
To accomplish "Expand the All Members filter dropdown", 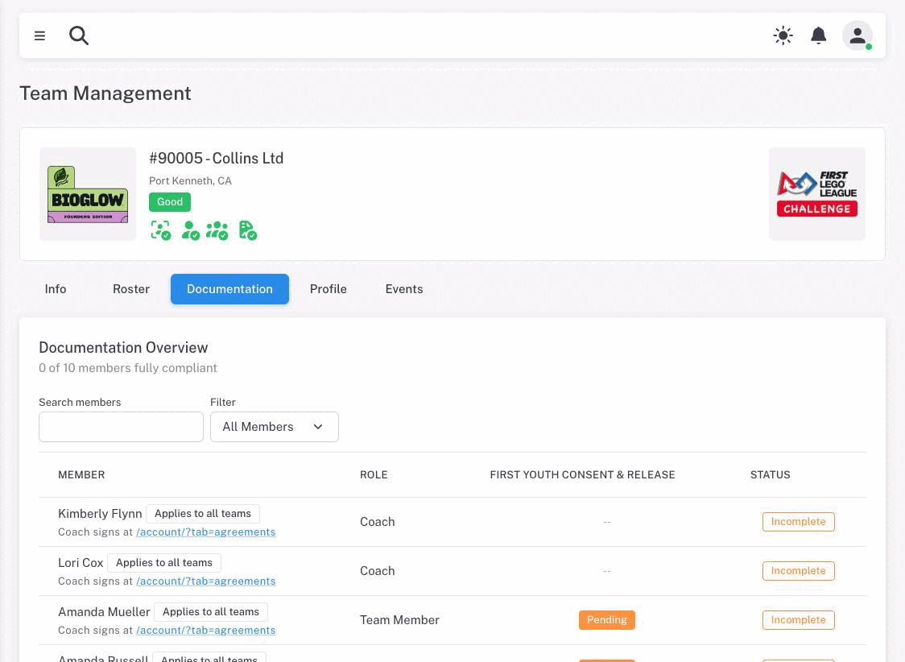I will tap(274, 427).
